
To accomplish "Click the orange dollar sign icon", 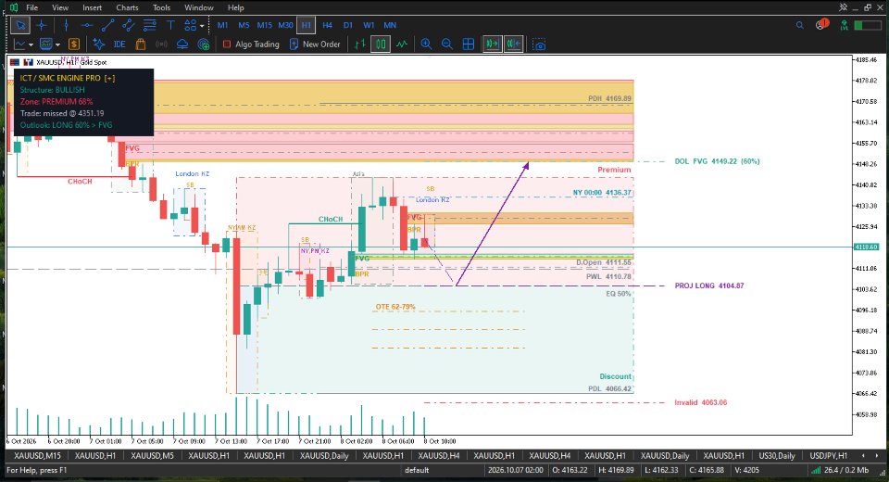I will [x=74, y=44].
